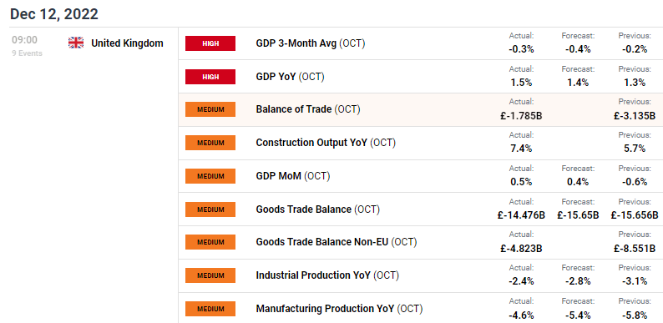The width and height of the screenshot is (663, 323).
Task: Select the Industrial Production YoY event
Action: (x=420, y=275)
